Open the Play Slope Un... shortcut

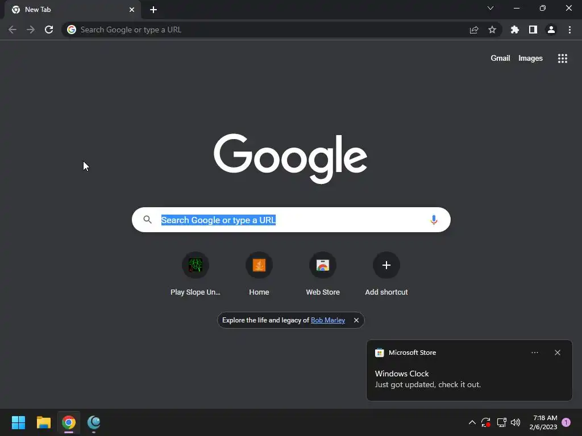click(196, 274)
